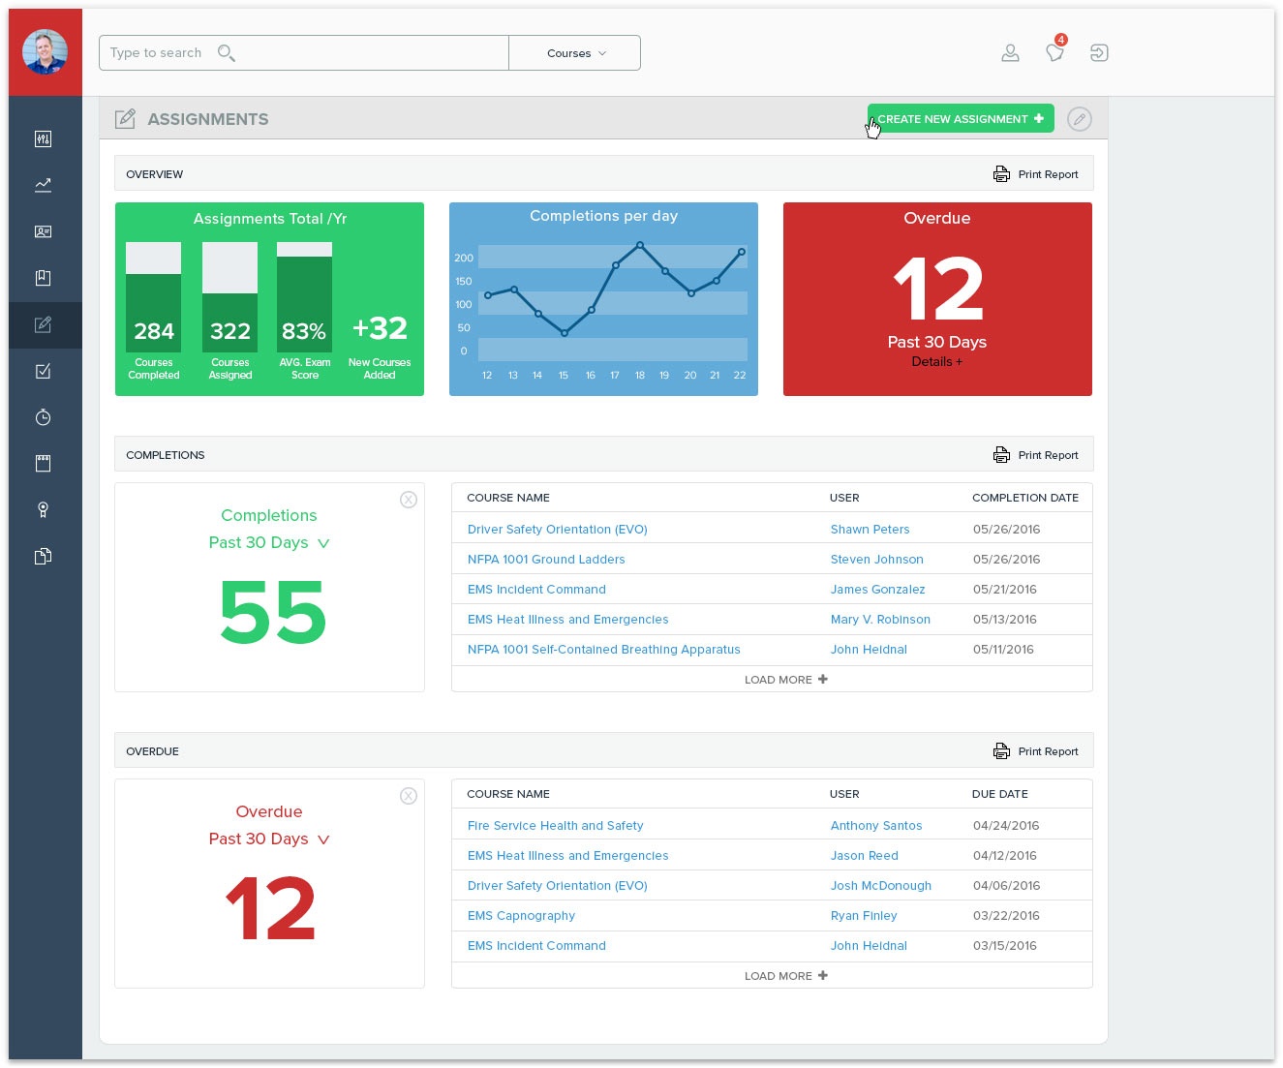Click the logout icon in header
1283x1068 pixels.
(1099, 53)
